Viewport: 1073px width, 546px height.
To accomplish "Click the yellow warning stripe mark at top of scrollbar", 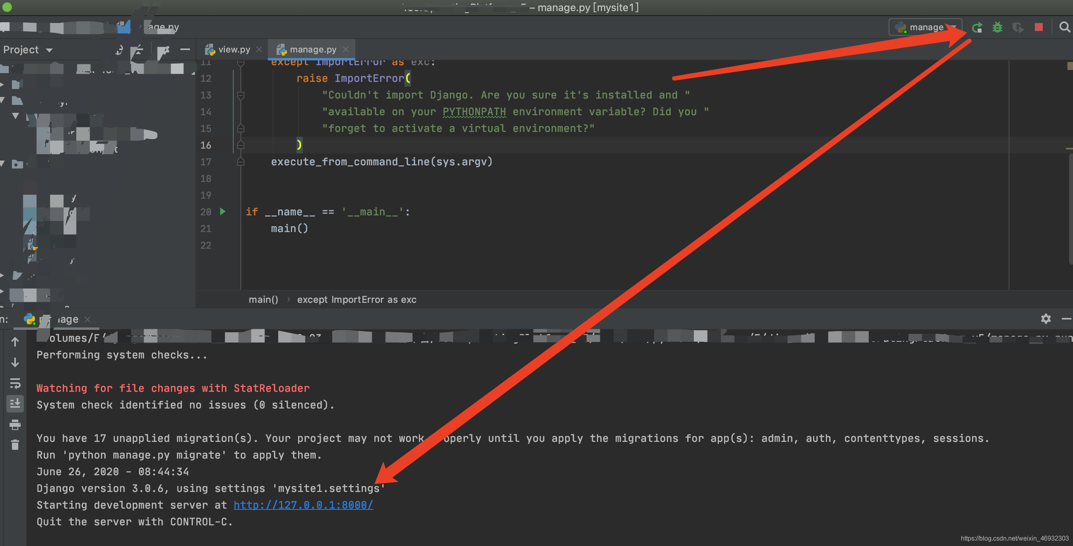I will 1070,66.
